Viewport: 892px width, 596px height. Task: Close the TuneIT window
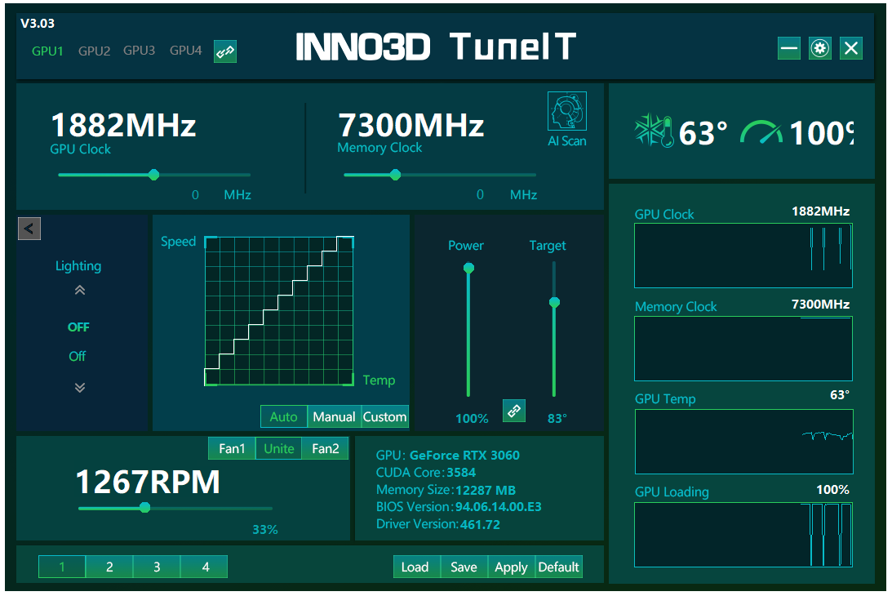tap(851, 48)
